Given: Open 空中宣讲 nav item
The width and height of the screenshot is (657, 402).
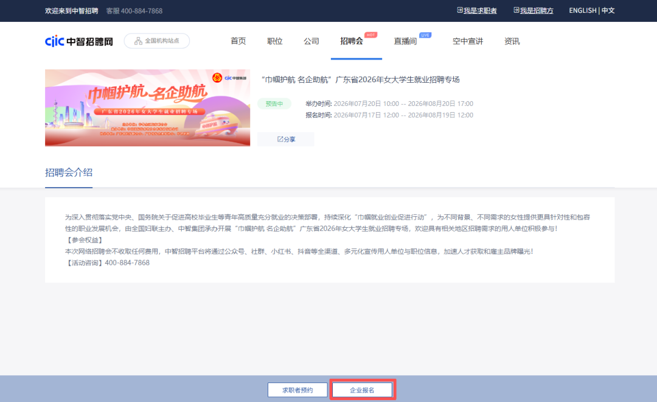Looking at the screenshot, I should pyautogui.click(x=468, y=41).
